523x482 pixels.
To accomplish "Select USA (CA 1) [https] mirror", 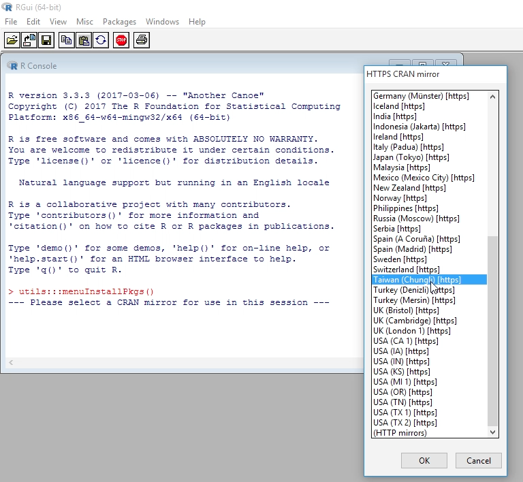I will pos(429,341).
